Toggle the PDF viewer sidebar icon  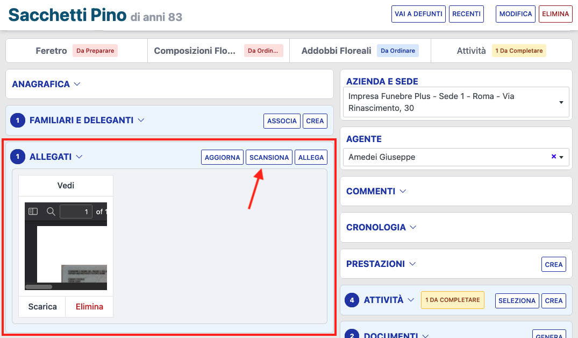[x=33, y=212]
